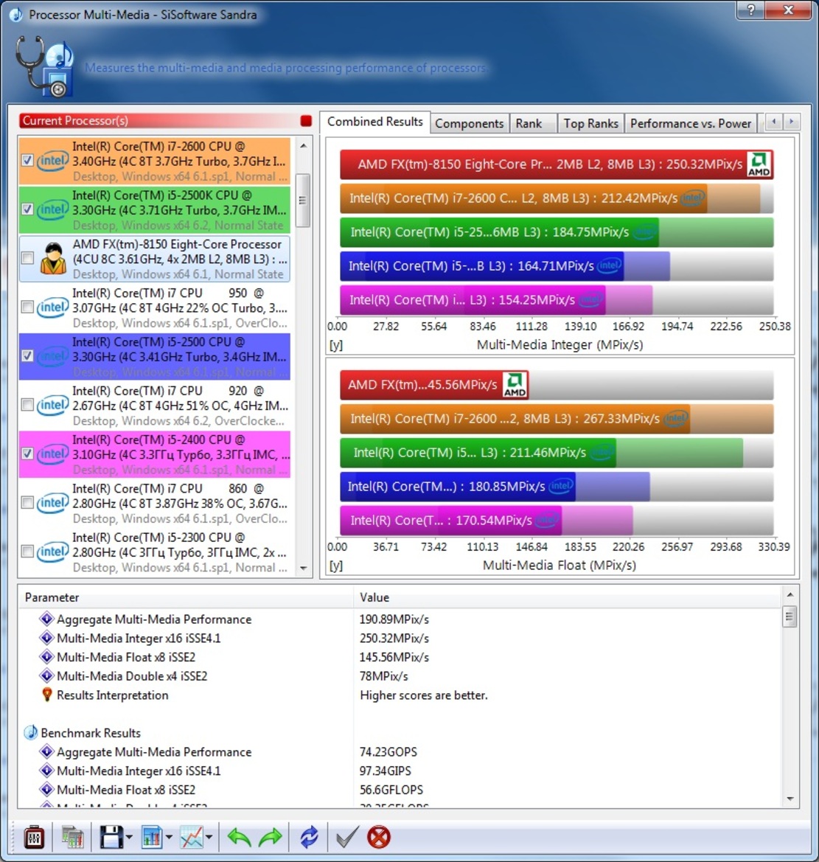819x862 pixels.
Task: Click the tip bulb icon beside Results Interpretation
Action: [47, 695]
